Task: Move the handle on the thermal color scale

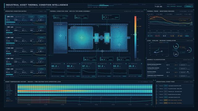Action: point(135,35)
